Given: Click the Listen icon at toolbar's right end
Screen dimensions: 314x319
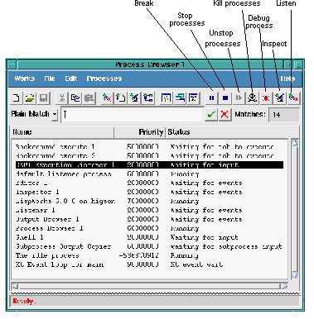Looking at the screenshot, I should coord(293,98).
